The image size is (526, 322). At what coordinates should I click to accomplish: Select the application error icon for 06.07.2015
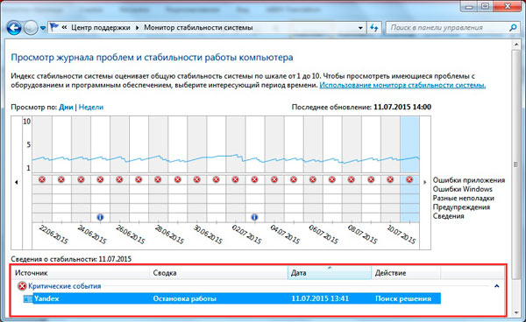tap(313, 179)
